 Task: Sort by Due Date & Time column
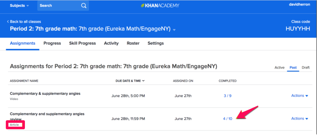[x=130, y=81]
